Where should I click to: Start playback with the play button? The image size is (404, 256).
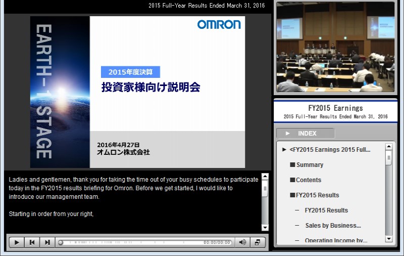click(x=17, y=242)
